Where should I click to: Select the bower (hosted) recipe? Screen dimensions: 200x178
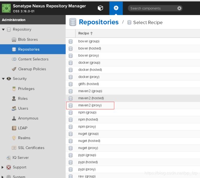pyautogui.click(x=133, y=48)
